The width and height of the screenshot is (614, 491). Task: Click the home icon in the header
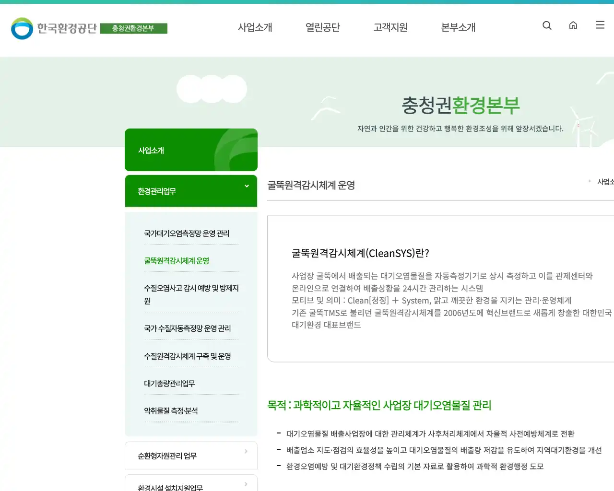(x=573, y=25)
